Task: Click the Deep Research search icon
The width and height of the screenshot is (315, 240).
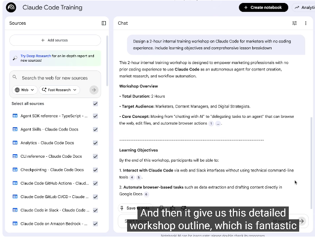Action: (15, 58)
